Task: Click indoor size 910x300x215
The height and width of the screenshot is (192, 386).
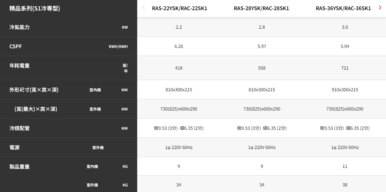Action: [x=345, y=90]
